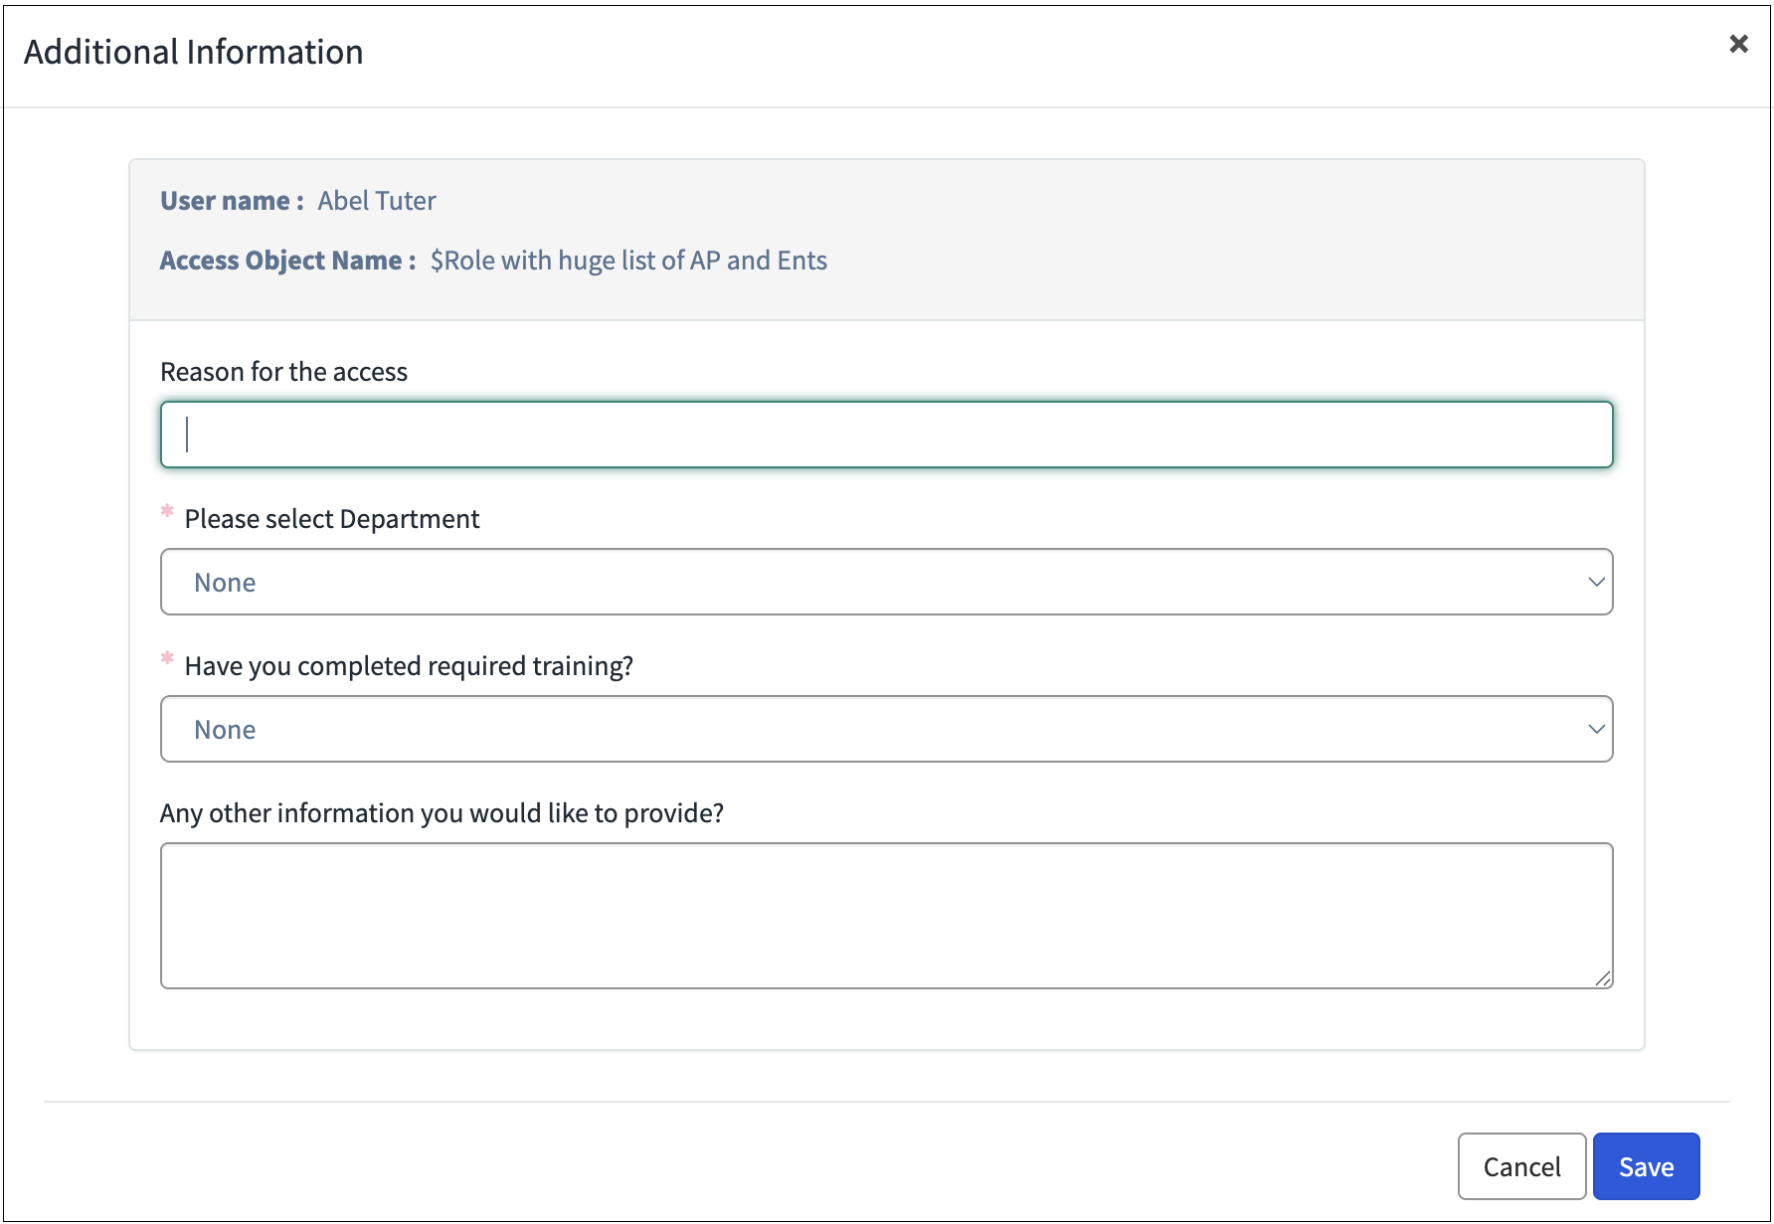Click the $Role access object name value

pos(628,261)
